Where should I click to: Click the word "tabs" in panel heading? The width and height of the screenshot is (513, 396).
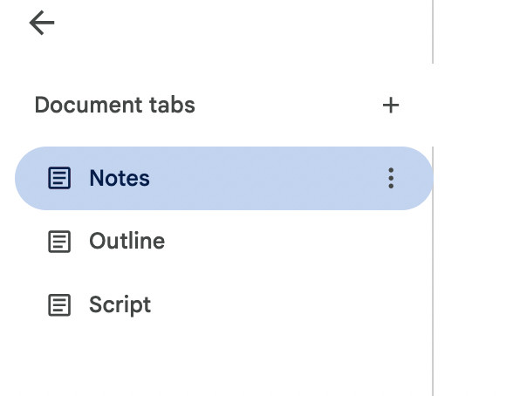point(173,106)
